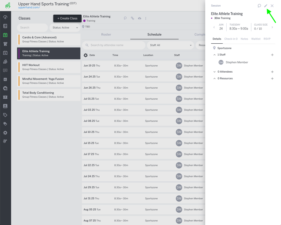
Task: Open the Jul 08 25 Tue session row
Action: click(x=143, y=121)
